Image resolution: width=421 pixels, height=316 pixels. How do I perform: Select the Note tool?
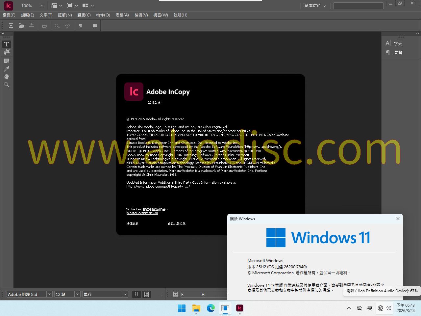coord(7,61)
